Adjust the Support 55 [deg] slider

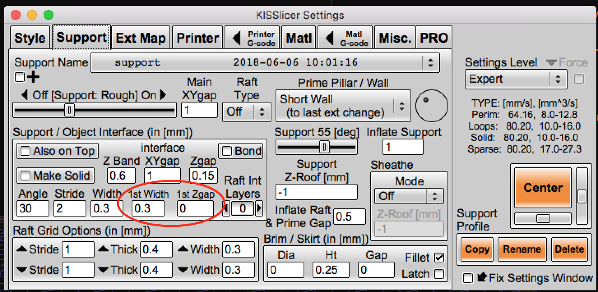pos(316,147)
